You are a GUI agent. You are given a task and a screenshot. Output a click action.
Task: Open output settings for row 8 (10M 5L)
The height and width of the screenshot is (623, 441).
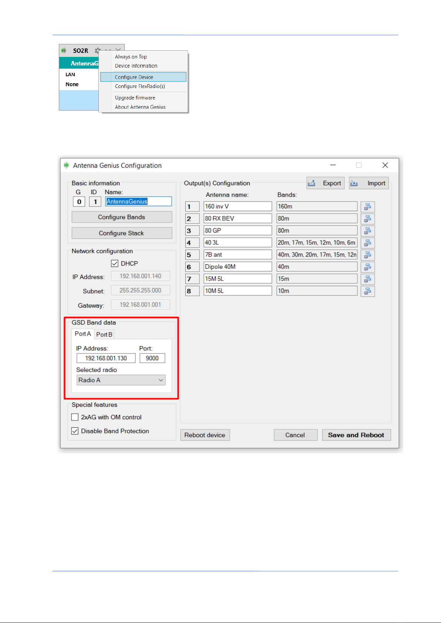click(367, 291)
